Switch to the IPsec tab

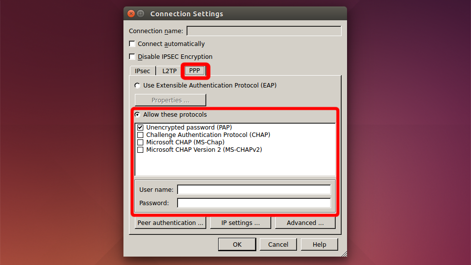tap(142, 71)
